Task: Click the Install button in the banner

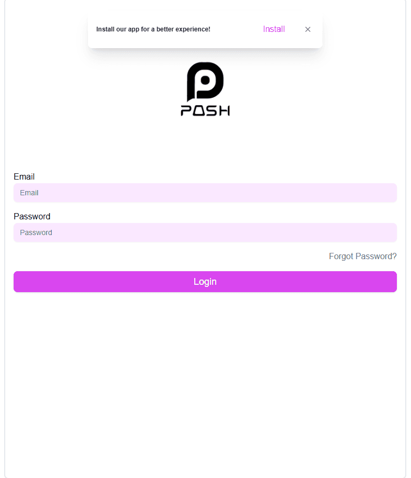Action: [274, 29]
